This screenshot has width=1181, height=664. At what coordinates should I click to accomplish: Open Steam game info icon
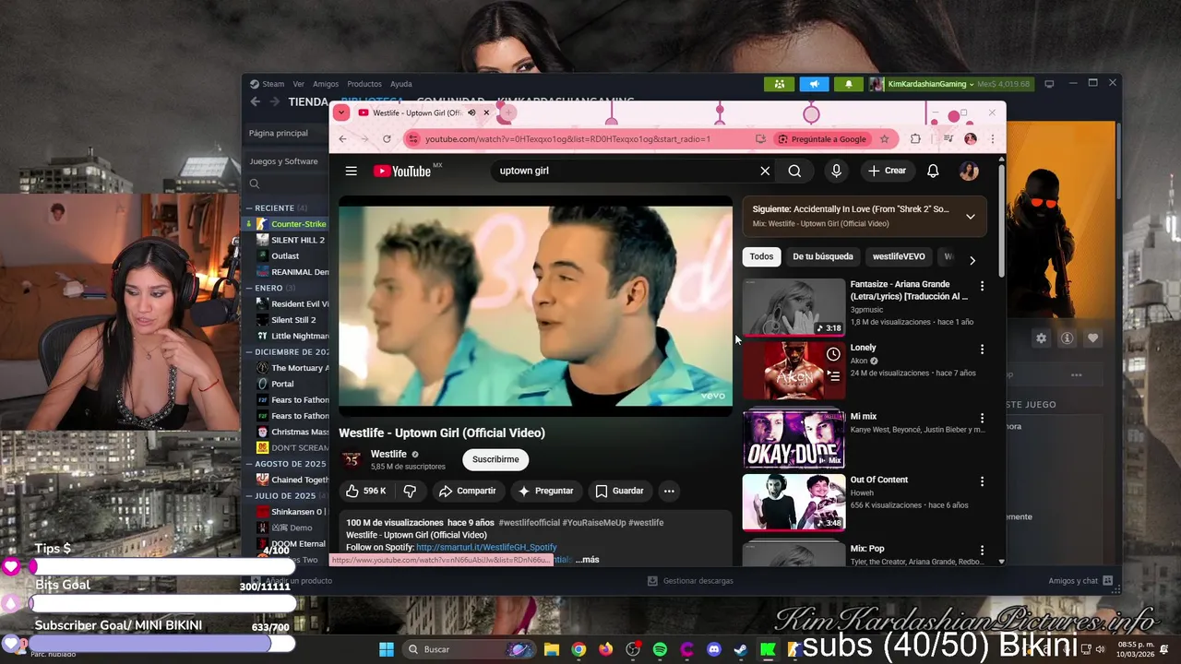pyautogui.click(x=1067, y=338)
